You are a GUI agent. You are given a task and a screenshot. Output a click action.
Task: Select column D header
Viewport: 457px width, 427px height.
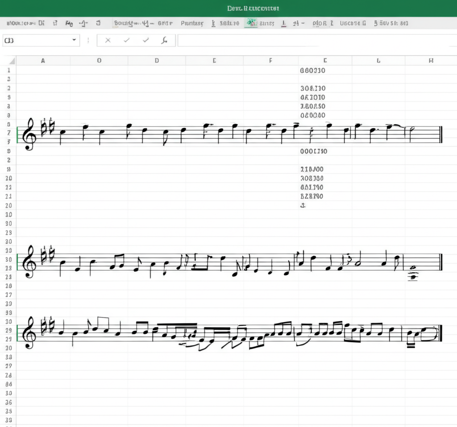click(x=157, y=61)
